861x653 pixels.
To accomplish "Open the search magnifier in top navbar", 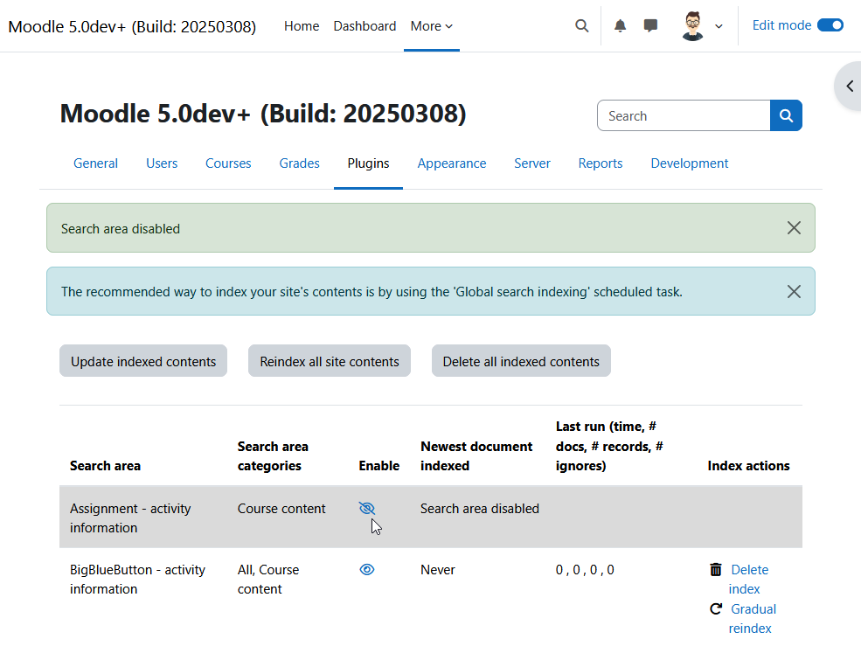I will coord(581,26).
